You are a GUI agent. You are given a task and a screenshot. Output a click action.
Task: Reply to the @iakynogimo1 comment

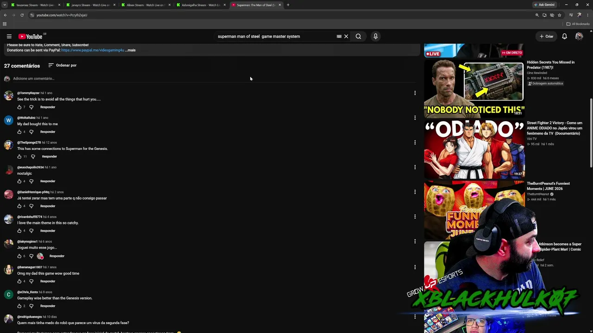[57, 256]
